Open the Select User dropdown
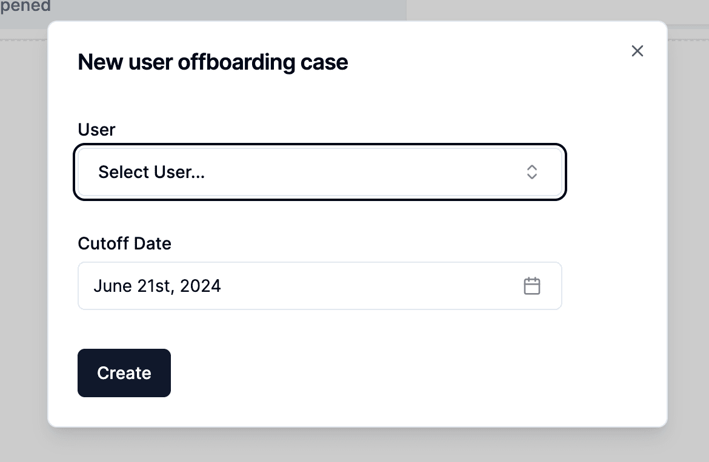709x462 pixels. 319,173
